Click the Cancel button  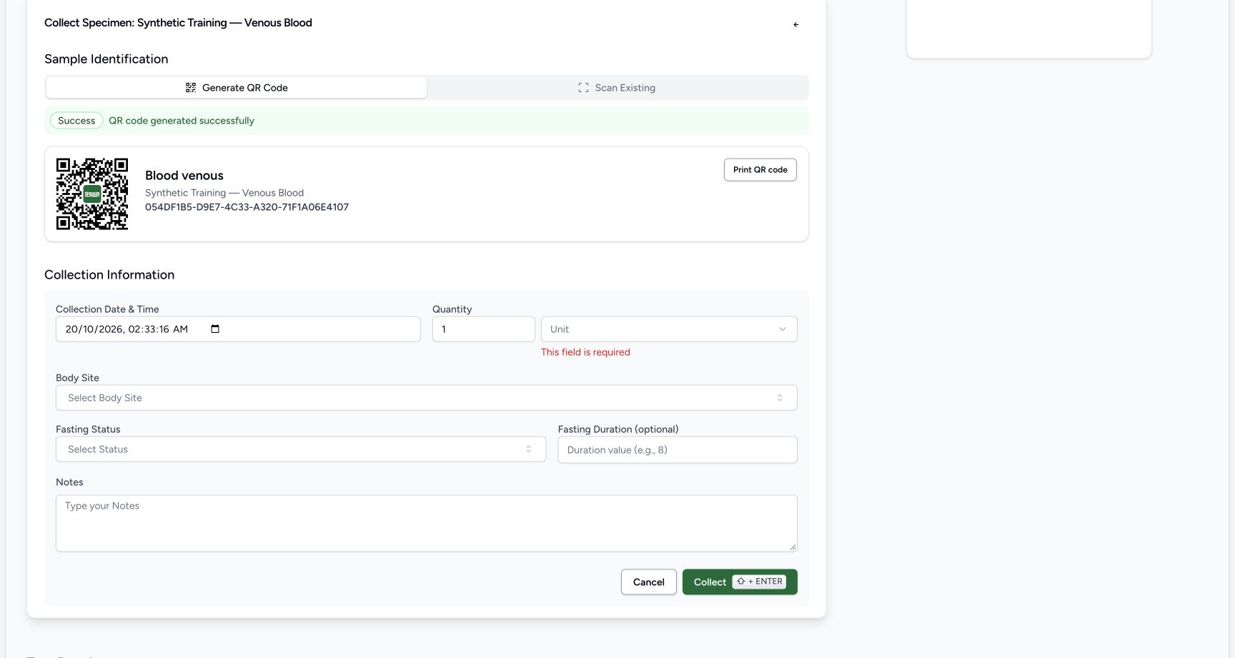click(x=648, y=582)
